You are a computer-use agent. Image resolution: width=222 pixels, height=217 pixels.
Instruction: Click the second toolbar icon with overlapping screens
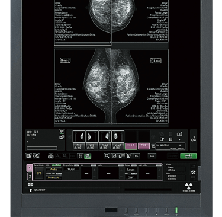point(36,156)
